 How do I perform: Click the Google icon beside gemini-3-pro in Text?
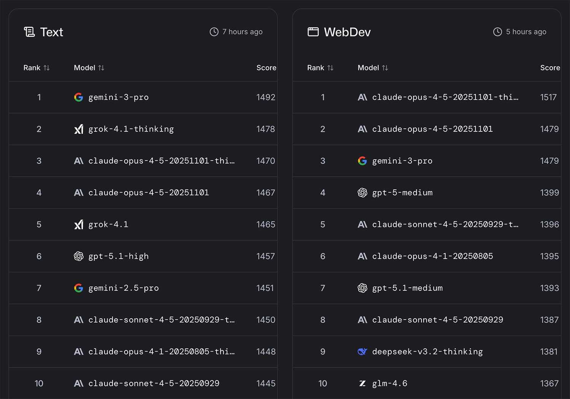[x=79, y=98]
